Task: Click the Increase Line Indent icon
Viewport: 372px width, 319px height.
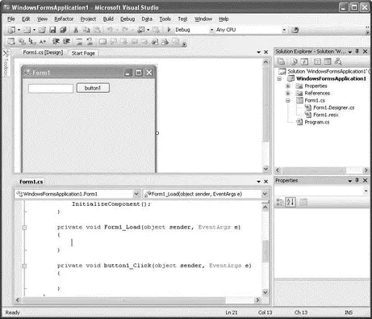Action: coord(66,41)
